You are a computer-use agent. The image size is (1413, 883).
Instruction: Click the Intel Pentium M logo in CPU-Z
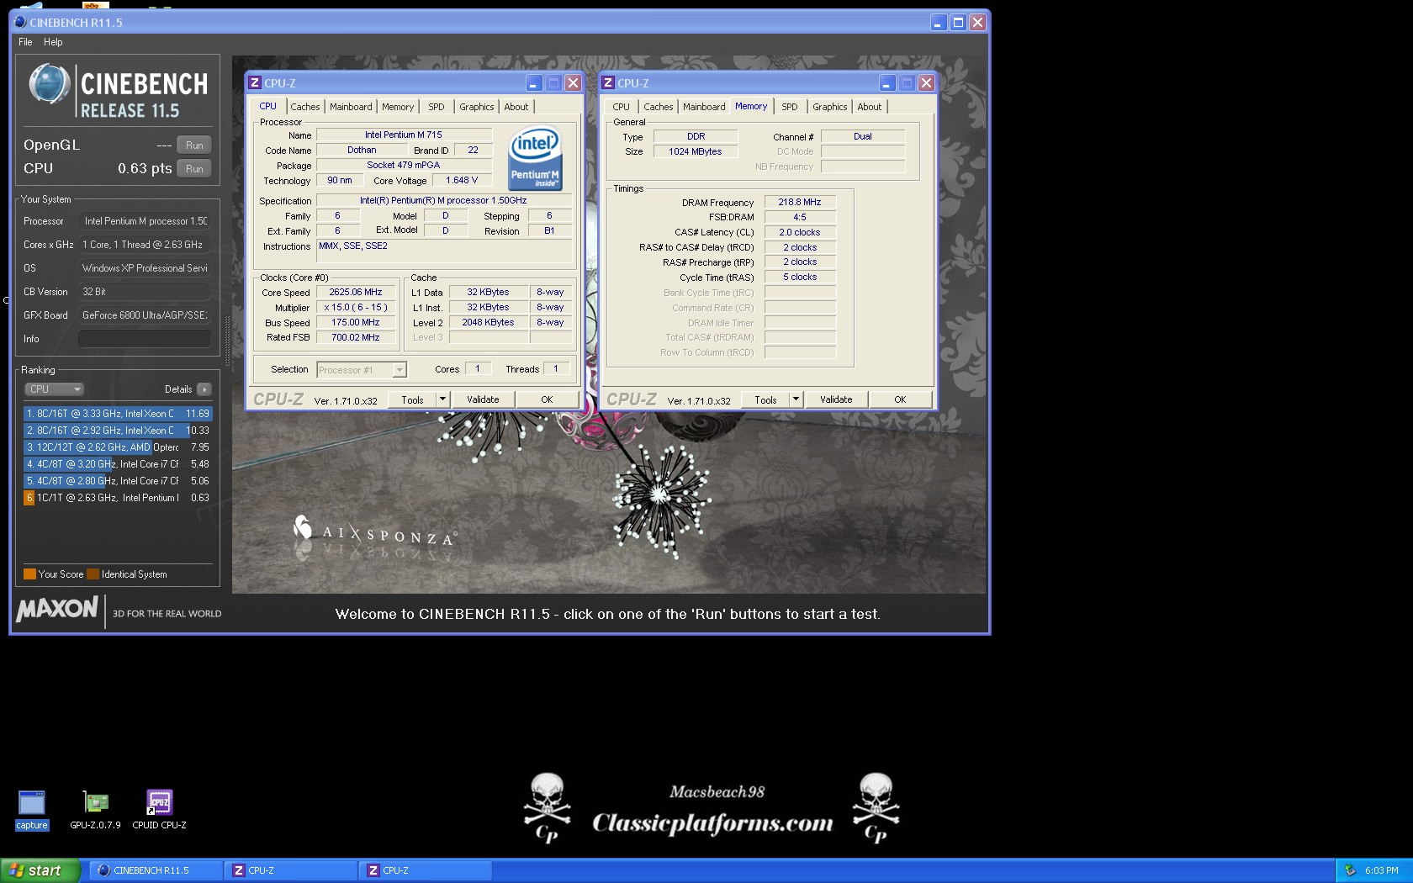(x=535, y=158)
